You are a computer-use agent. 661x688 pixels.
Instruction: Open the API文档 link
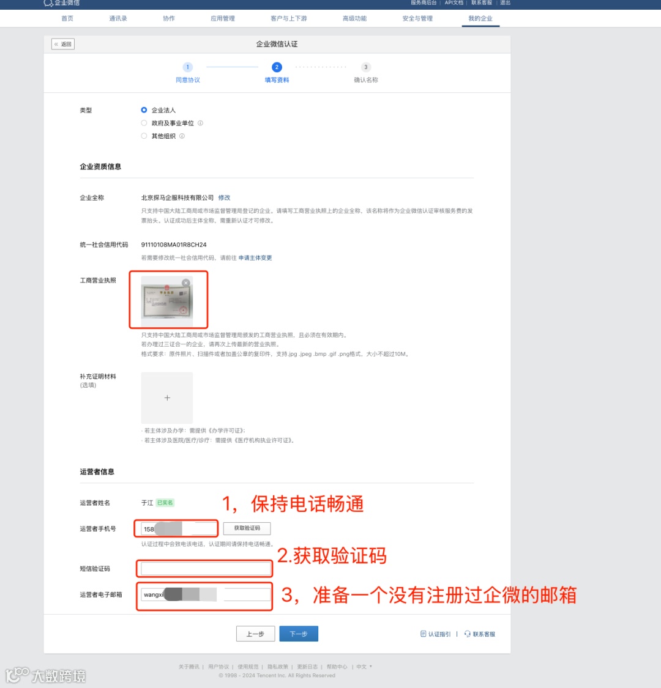454,2
